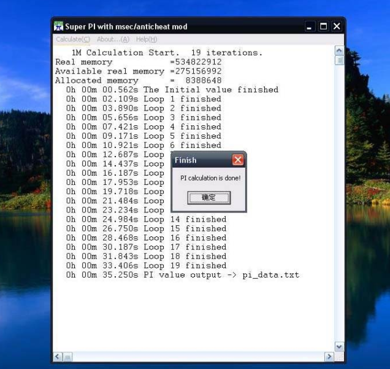This screenshot has width=390, height=369.
Task: Click the horizontal scrollbar thumb
Action: pyautogui.click(x=67, y=357)
